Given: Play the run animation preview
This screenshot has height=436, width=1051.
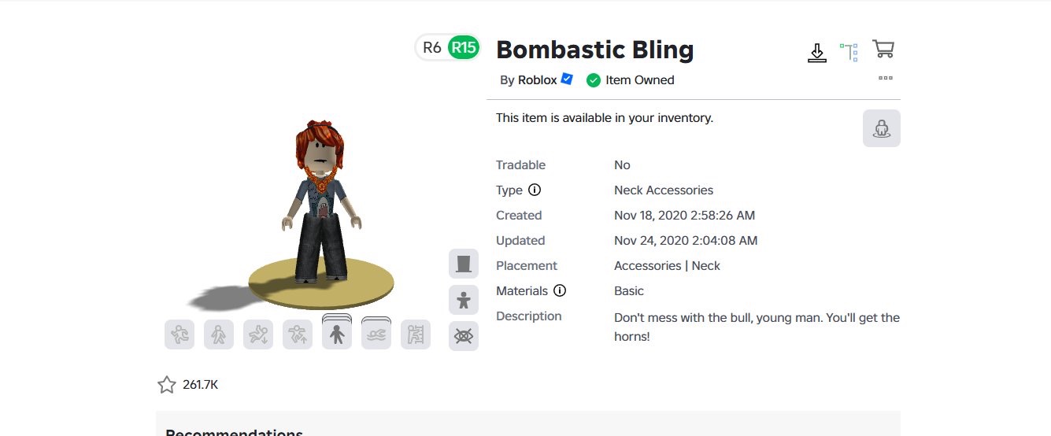Looking at the screenshot, I should [x=179, y=334].
